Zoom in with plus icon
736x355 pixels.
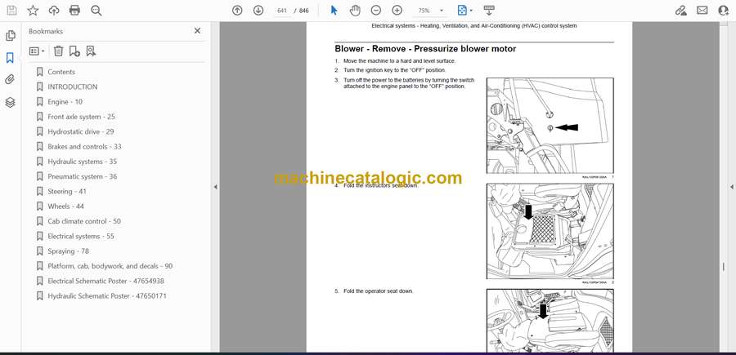pyautogui.click(x=397, y=11)
